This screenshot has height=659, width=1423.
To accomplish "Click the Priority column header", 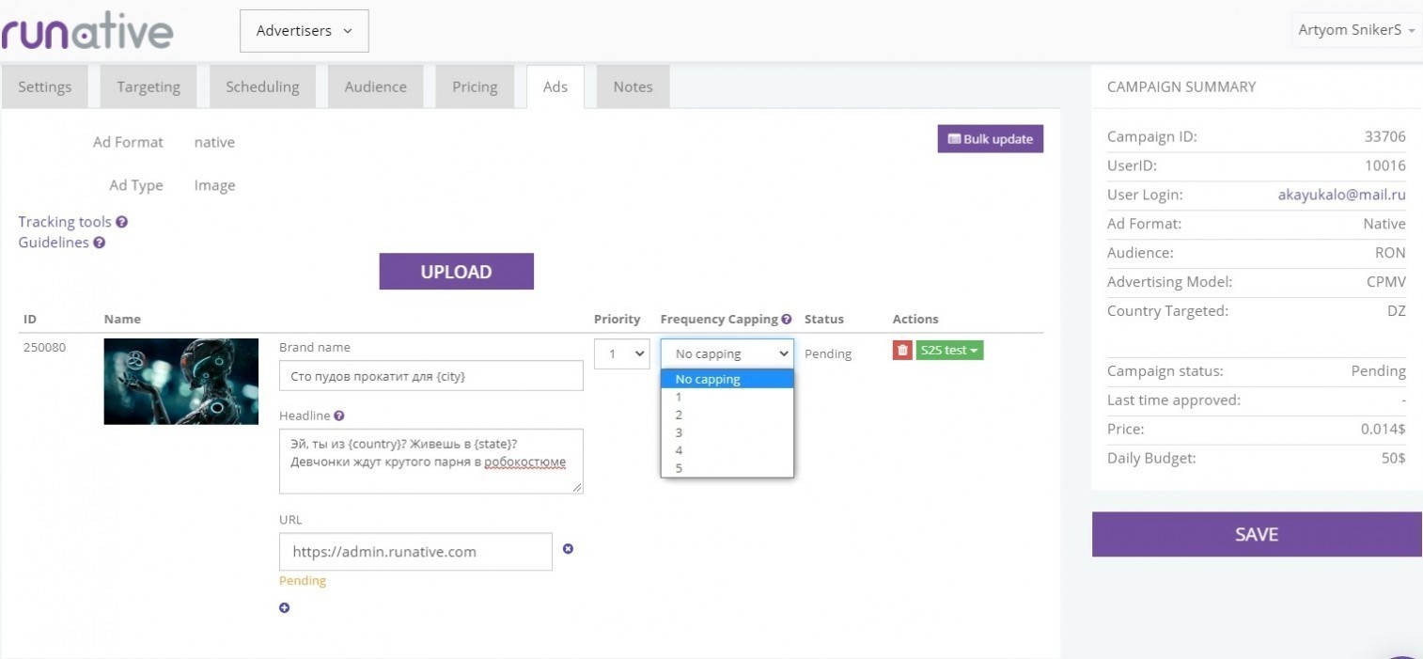I will coord(618,320).
